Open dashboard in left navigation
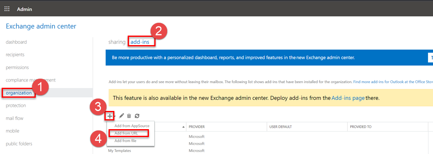 (16, 42)
